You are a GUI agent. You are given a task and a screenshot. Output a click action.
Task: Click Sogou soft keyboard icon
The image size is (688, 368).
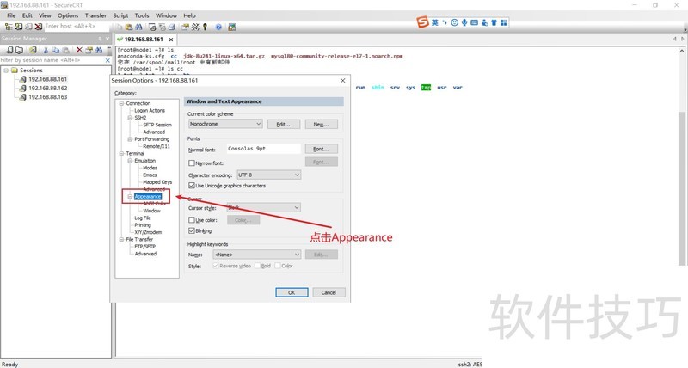[475, 22]
